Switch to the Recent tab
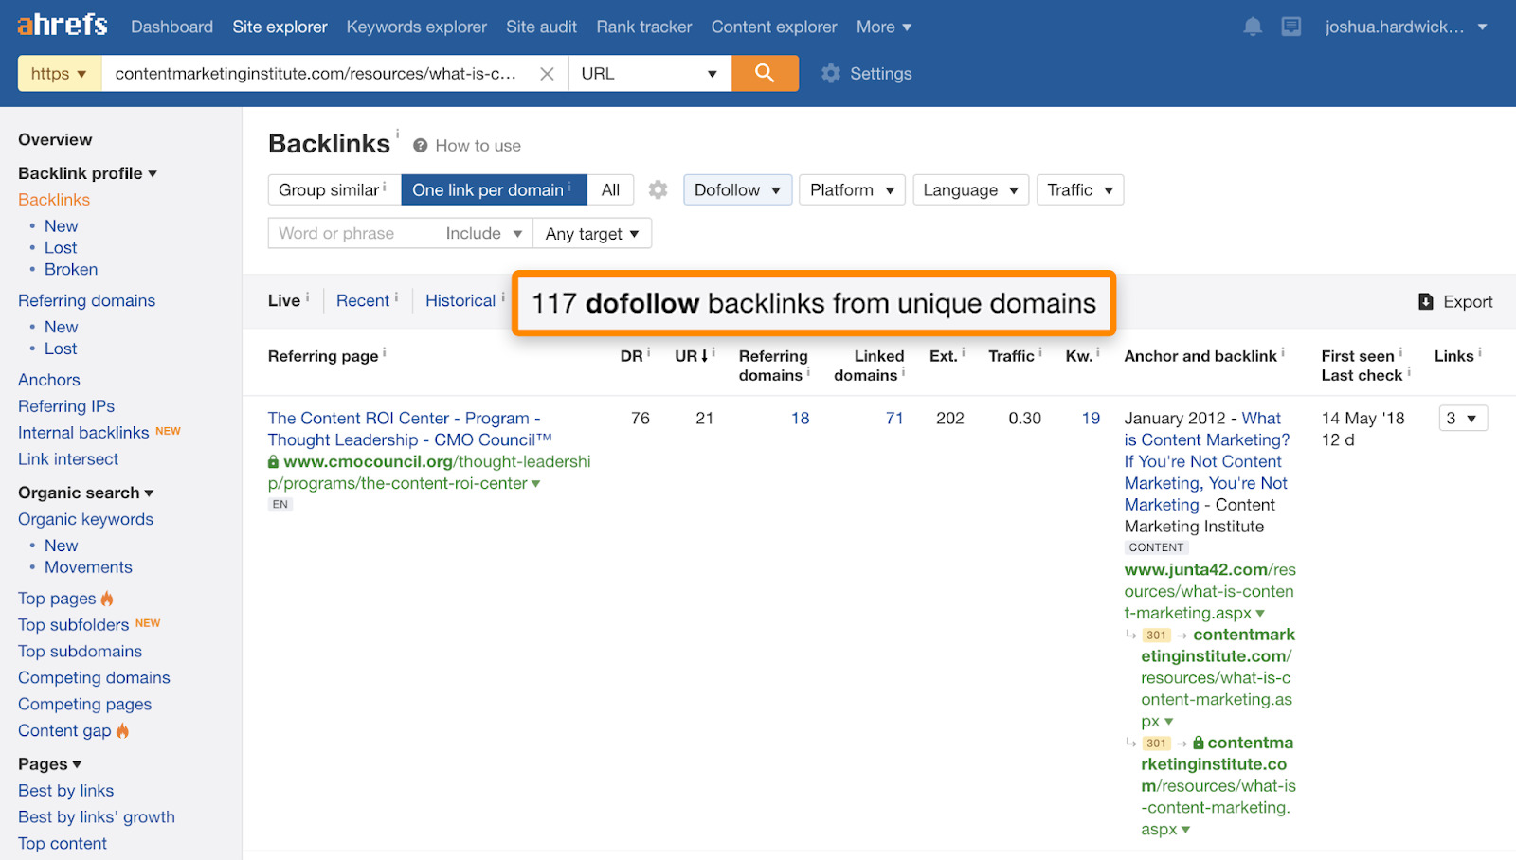 point(363,299)
